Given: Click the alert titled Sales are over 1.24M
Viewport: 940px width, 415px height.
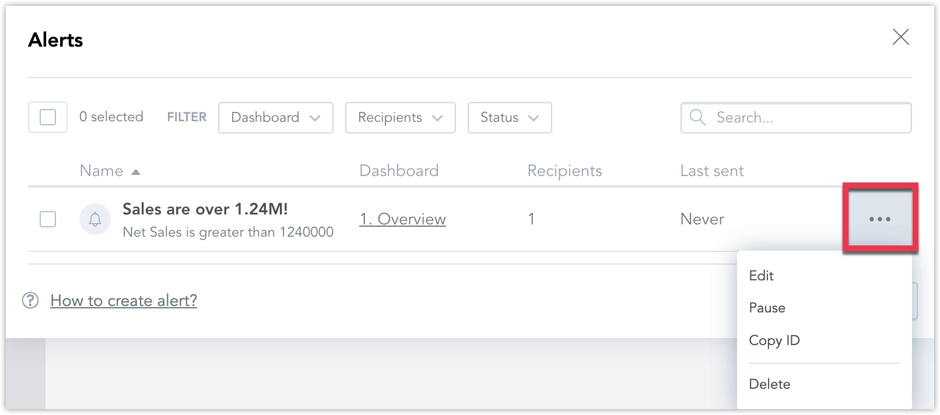Looking at the screenshot, I should coord(206,209).
